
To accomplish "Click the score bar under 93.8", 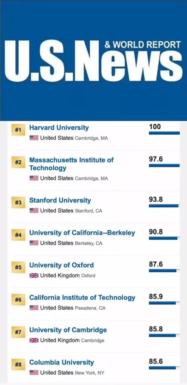I will [164, 206].
